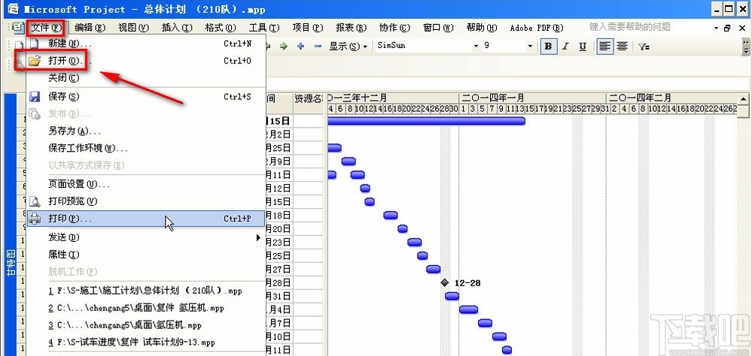Open recent file 试车计划9-13.mpp

[146, 342]
